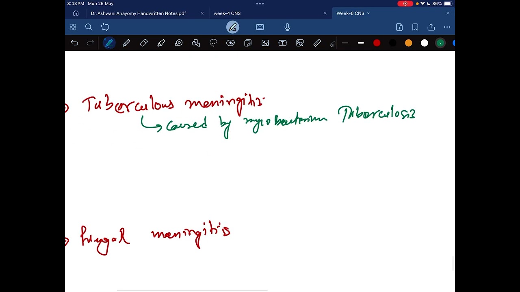Pick the red pen color
The height and width of the screenshot is (292, 520).
point(377,43)
